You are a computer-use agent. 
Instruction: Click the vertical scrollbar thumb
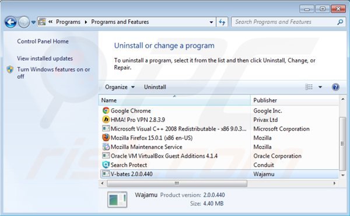[342, 144]
